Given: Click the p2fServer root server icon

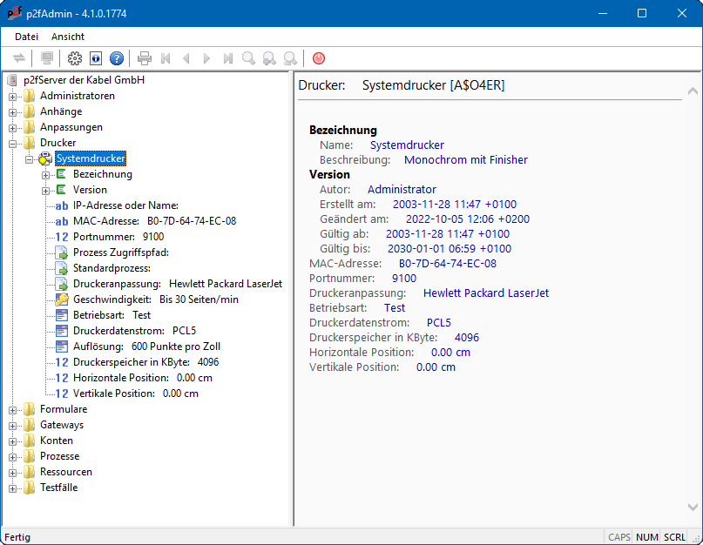Looking at the screenshot, I should click(12, 80).
